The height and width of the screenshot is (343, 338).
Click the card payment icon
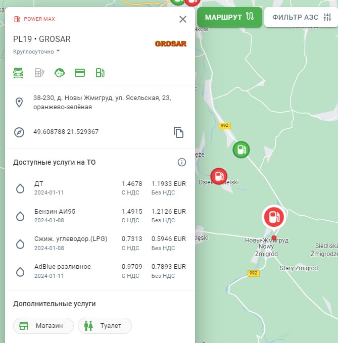(80, 73)
